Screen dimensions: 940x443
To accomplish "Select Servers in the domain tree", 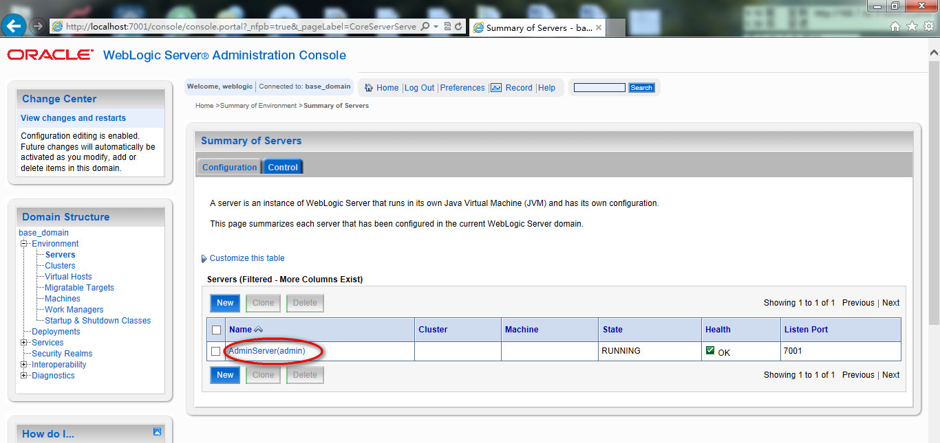I will (x=60, y=255).
